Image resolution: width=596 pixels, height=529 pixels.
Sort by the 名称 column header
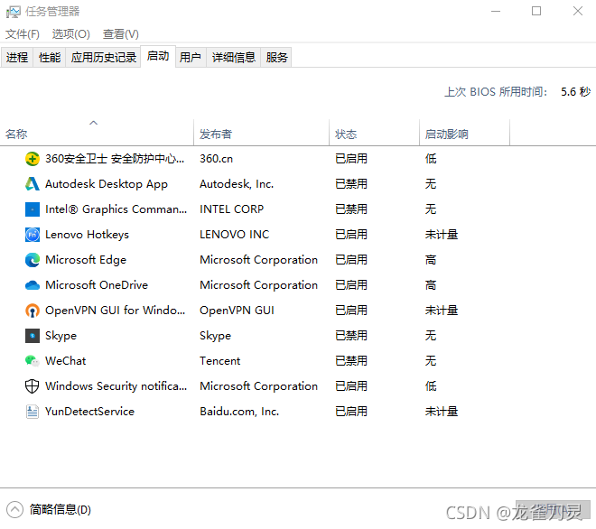pos(97,132)
